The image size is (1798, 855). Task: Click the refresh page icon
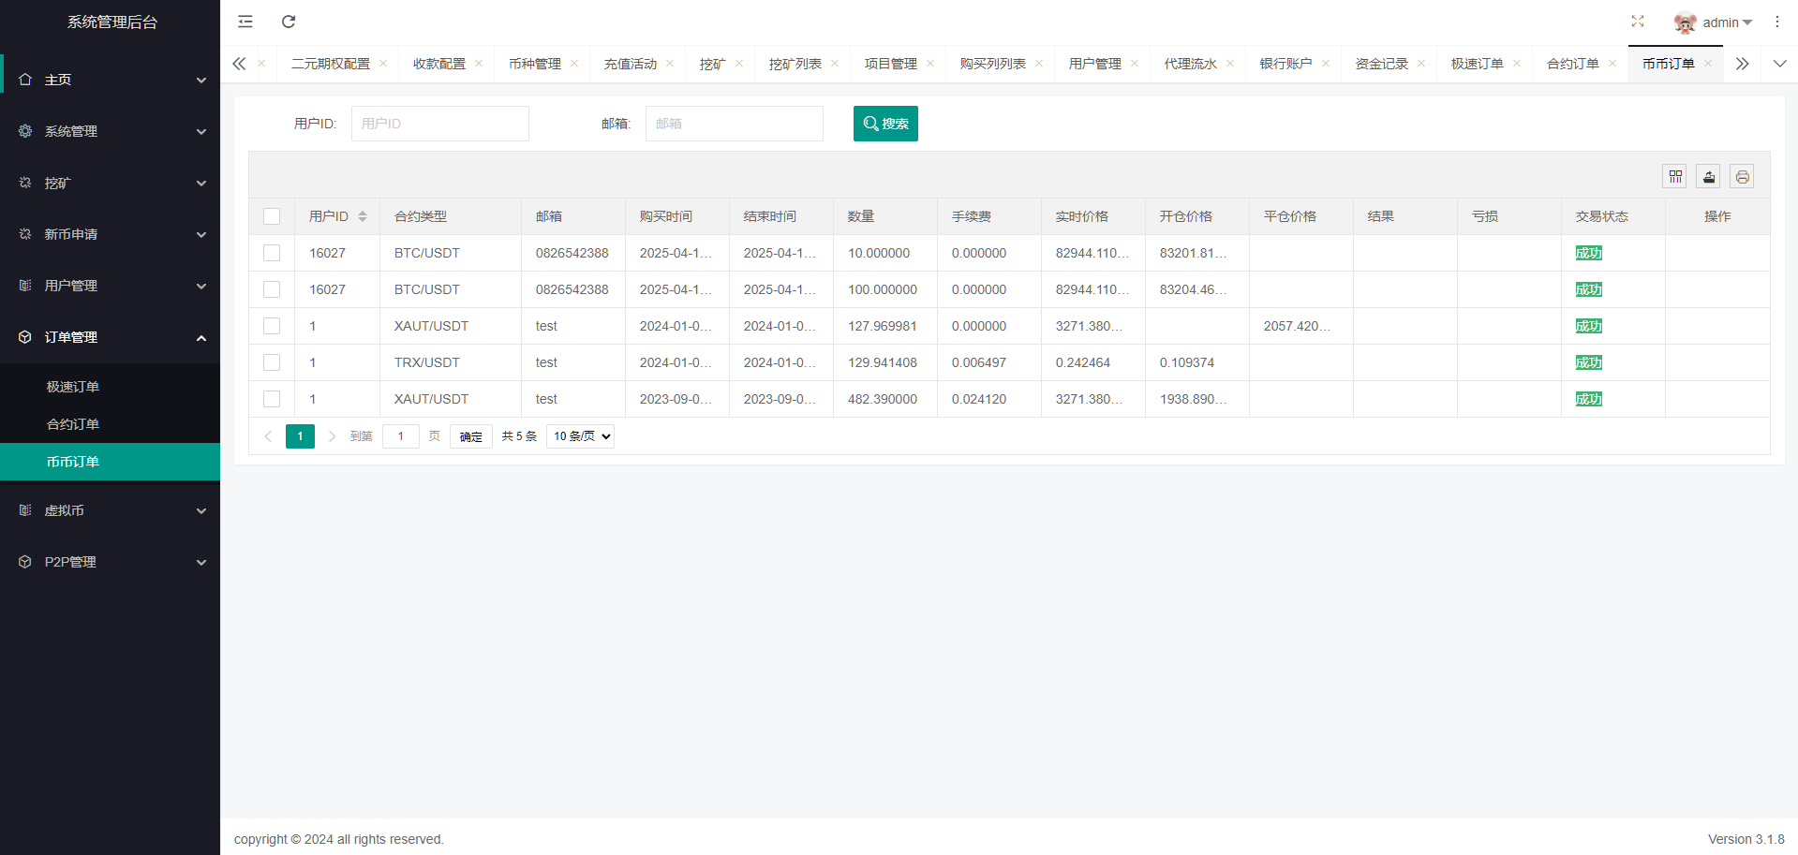[289, 22]
